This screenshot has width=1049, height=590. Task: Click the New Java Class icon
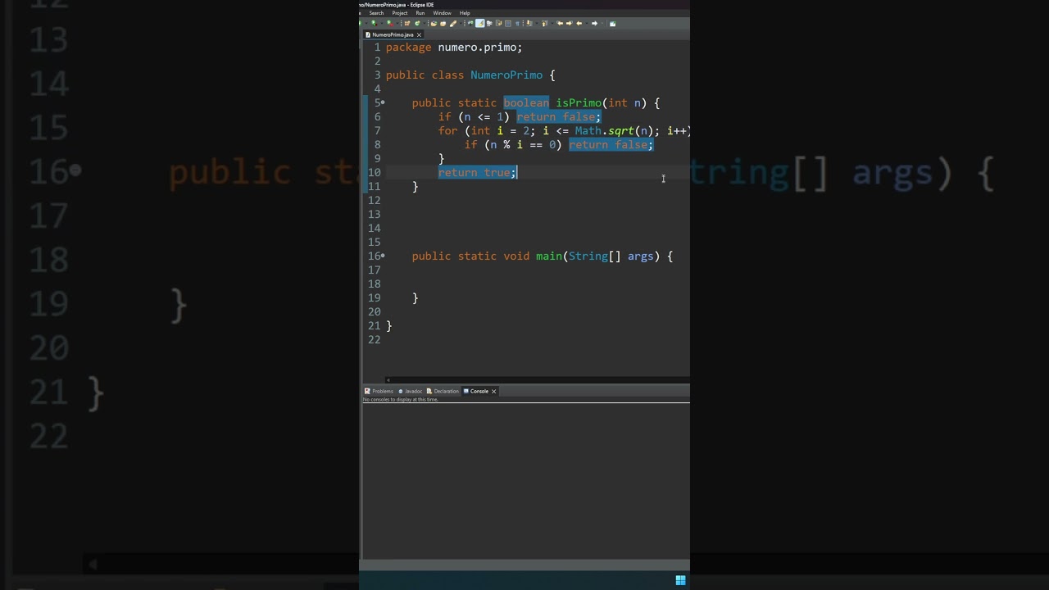coord(417,24)
